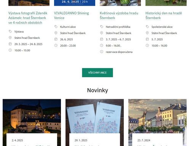195x146 pixels.
Task: Click the location pin icon in Výstava fotografií card
Action: (x=10, y=38)
